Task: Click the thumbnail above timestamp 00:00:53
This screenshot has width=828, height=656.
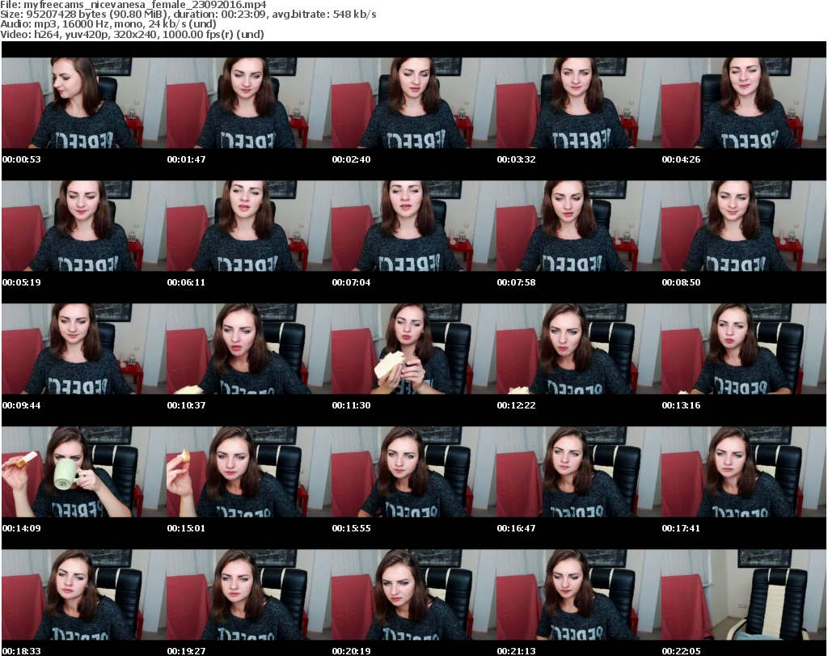Action: [x=83, y=103]
